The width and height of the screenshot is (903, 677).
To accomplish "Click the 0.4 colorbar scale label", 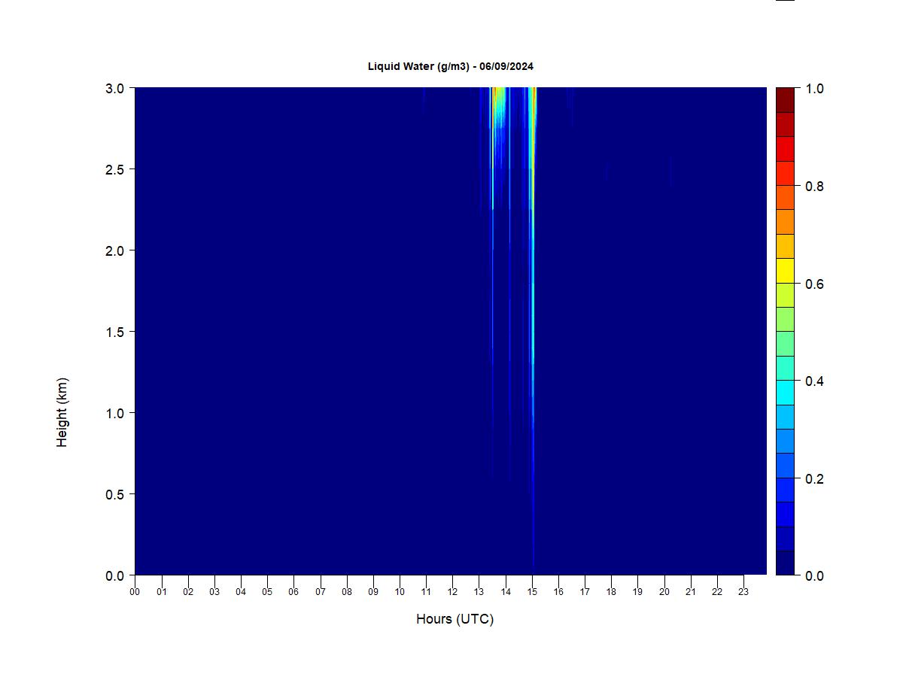I will click(x=814, y=381).
